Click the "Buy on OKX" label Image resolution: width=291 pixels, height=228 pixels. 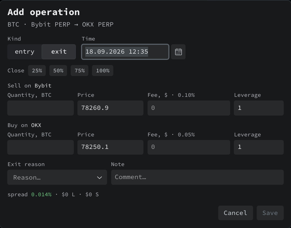coord(24,125)
